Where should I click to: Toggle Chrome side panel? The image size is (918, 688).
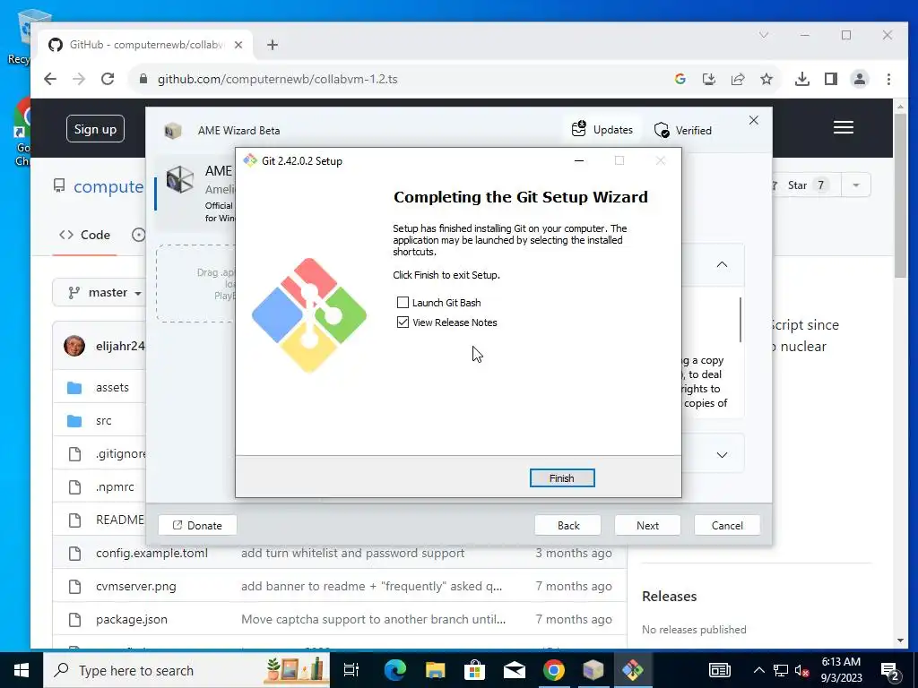point(831,79)
